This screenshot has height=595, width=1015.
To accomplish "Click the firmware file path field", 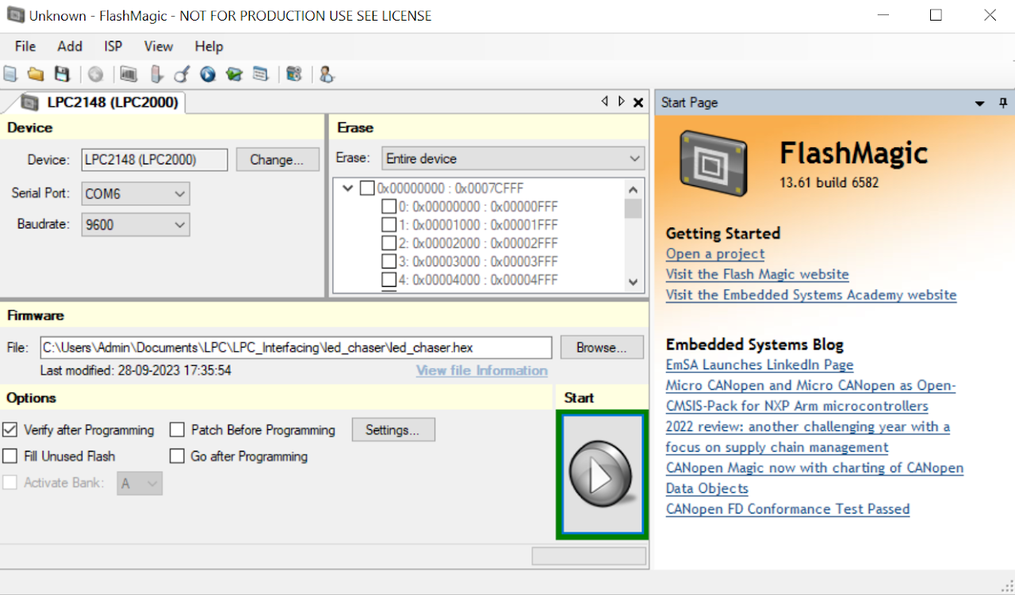I will click(296, 348).
